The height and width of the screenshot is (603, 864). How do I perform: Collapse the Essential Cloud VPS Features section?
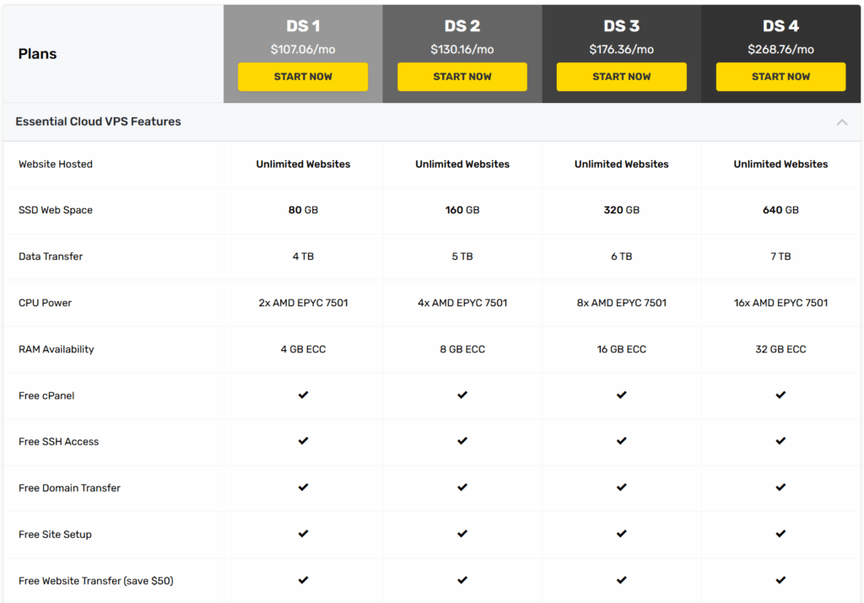click(x=841, y=122)
